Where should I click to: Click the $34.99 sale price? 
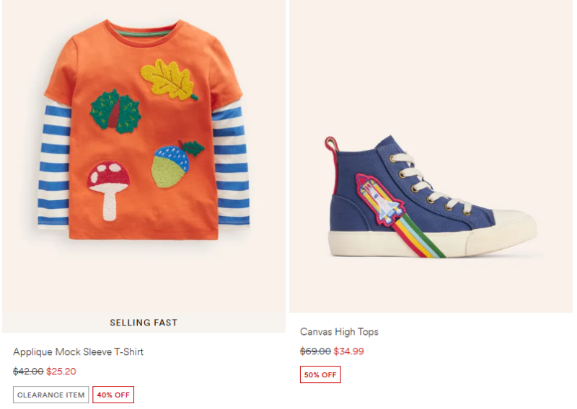[349, 351]
